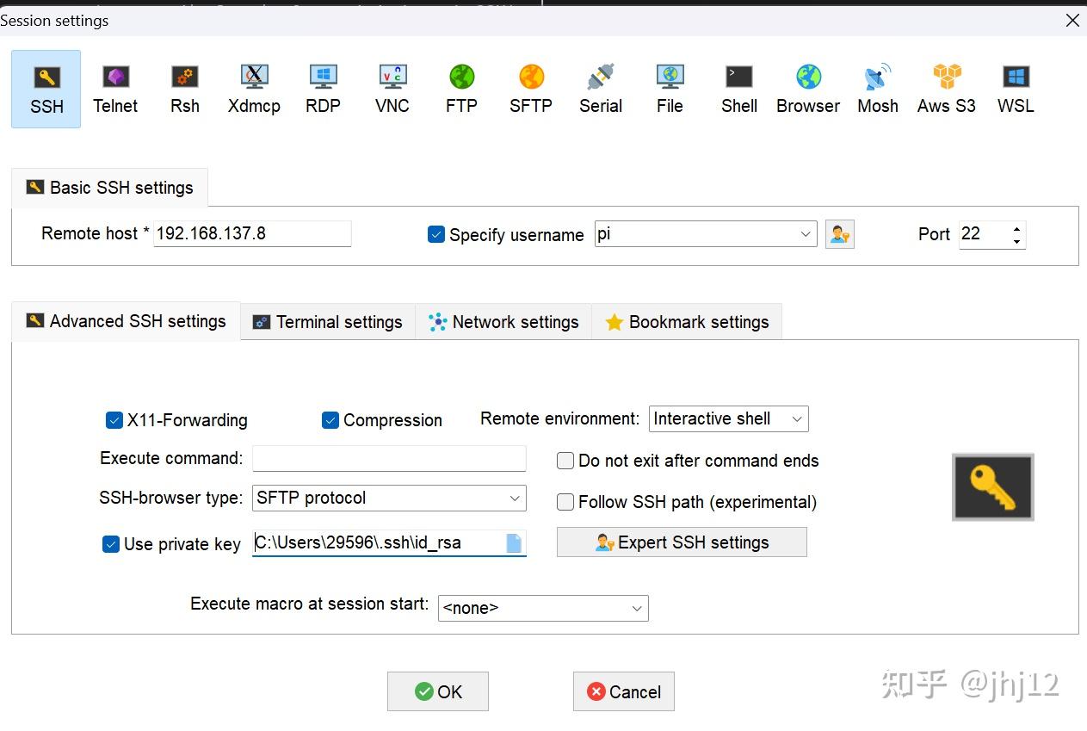Expand the SSH-browser type dropdown
1087x731 pixels.
[389, 499]
